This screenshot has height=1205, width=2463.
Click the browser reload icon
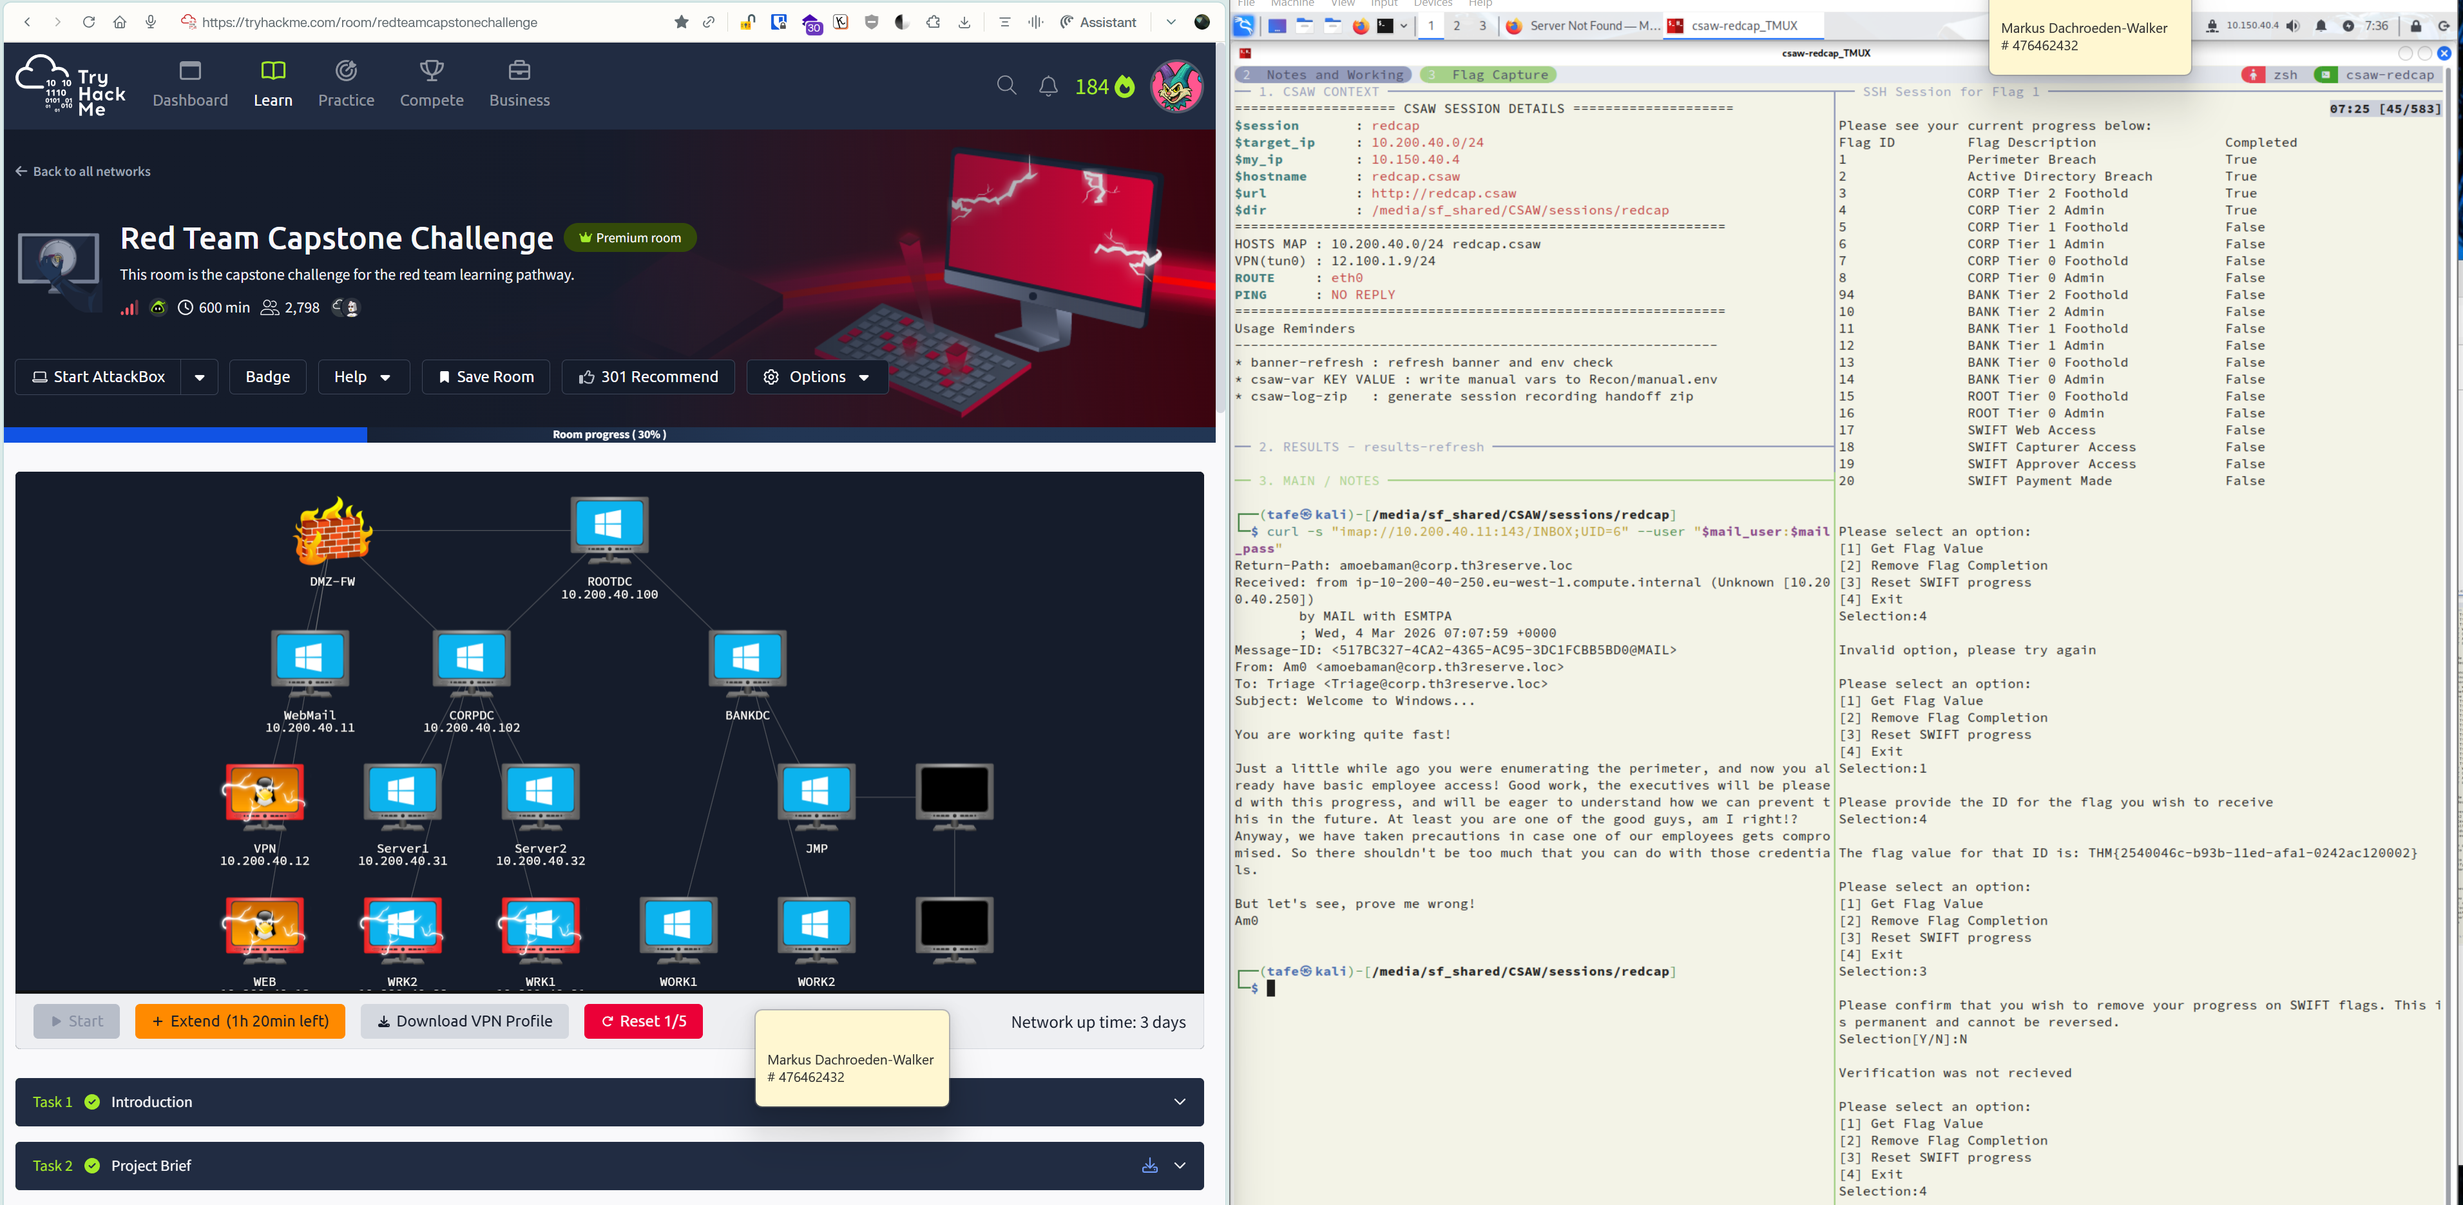[88, 22]
